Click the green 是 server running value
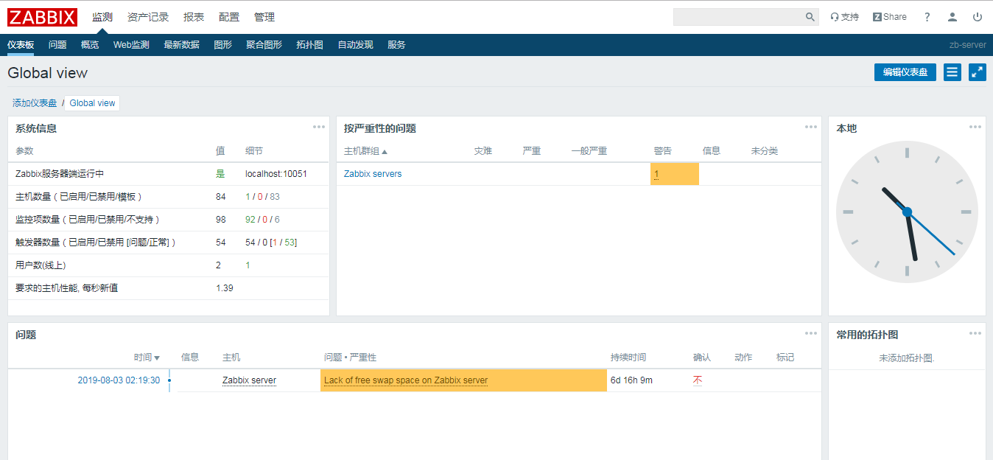The width and height of the screenshot is (993, 460). click(x=220, y=174)
